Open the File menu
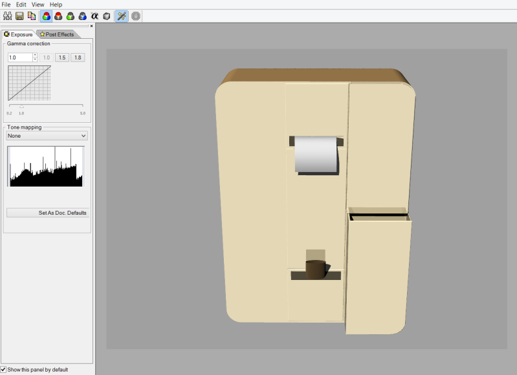Screen dimensions: 517x375 pos(6,5)
